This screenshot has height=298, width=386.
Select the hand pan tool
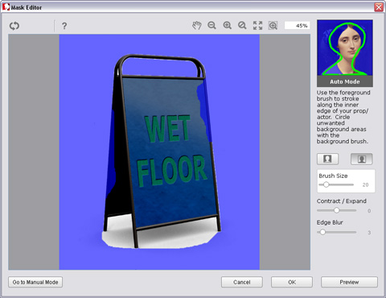coord(197,26)
